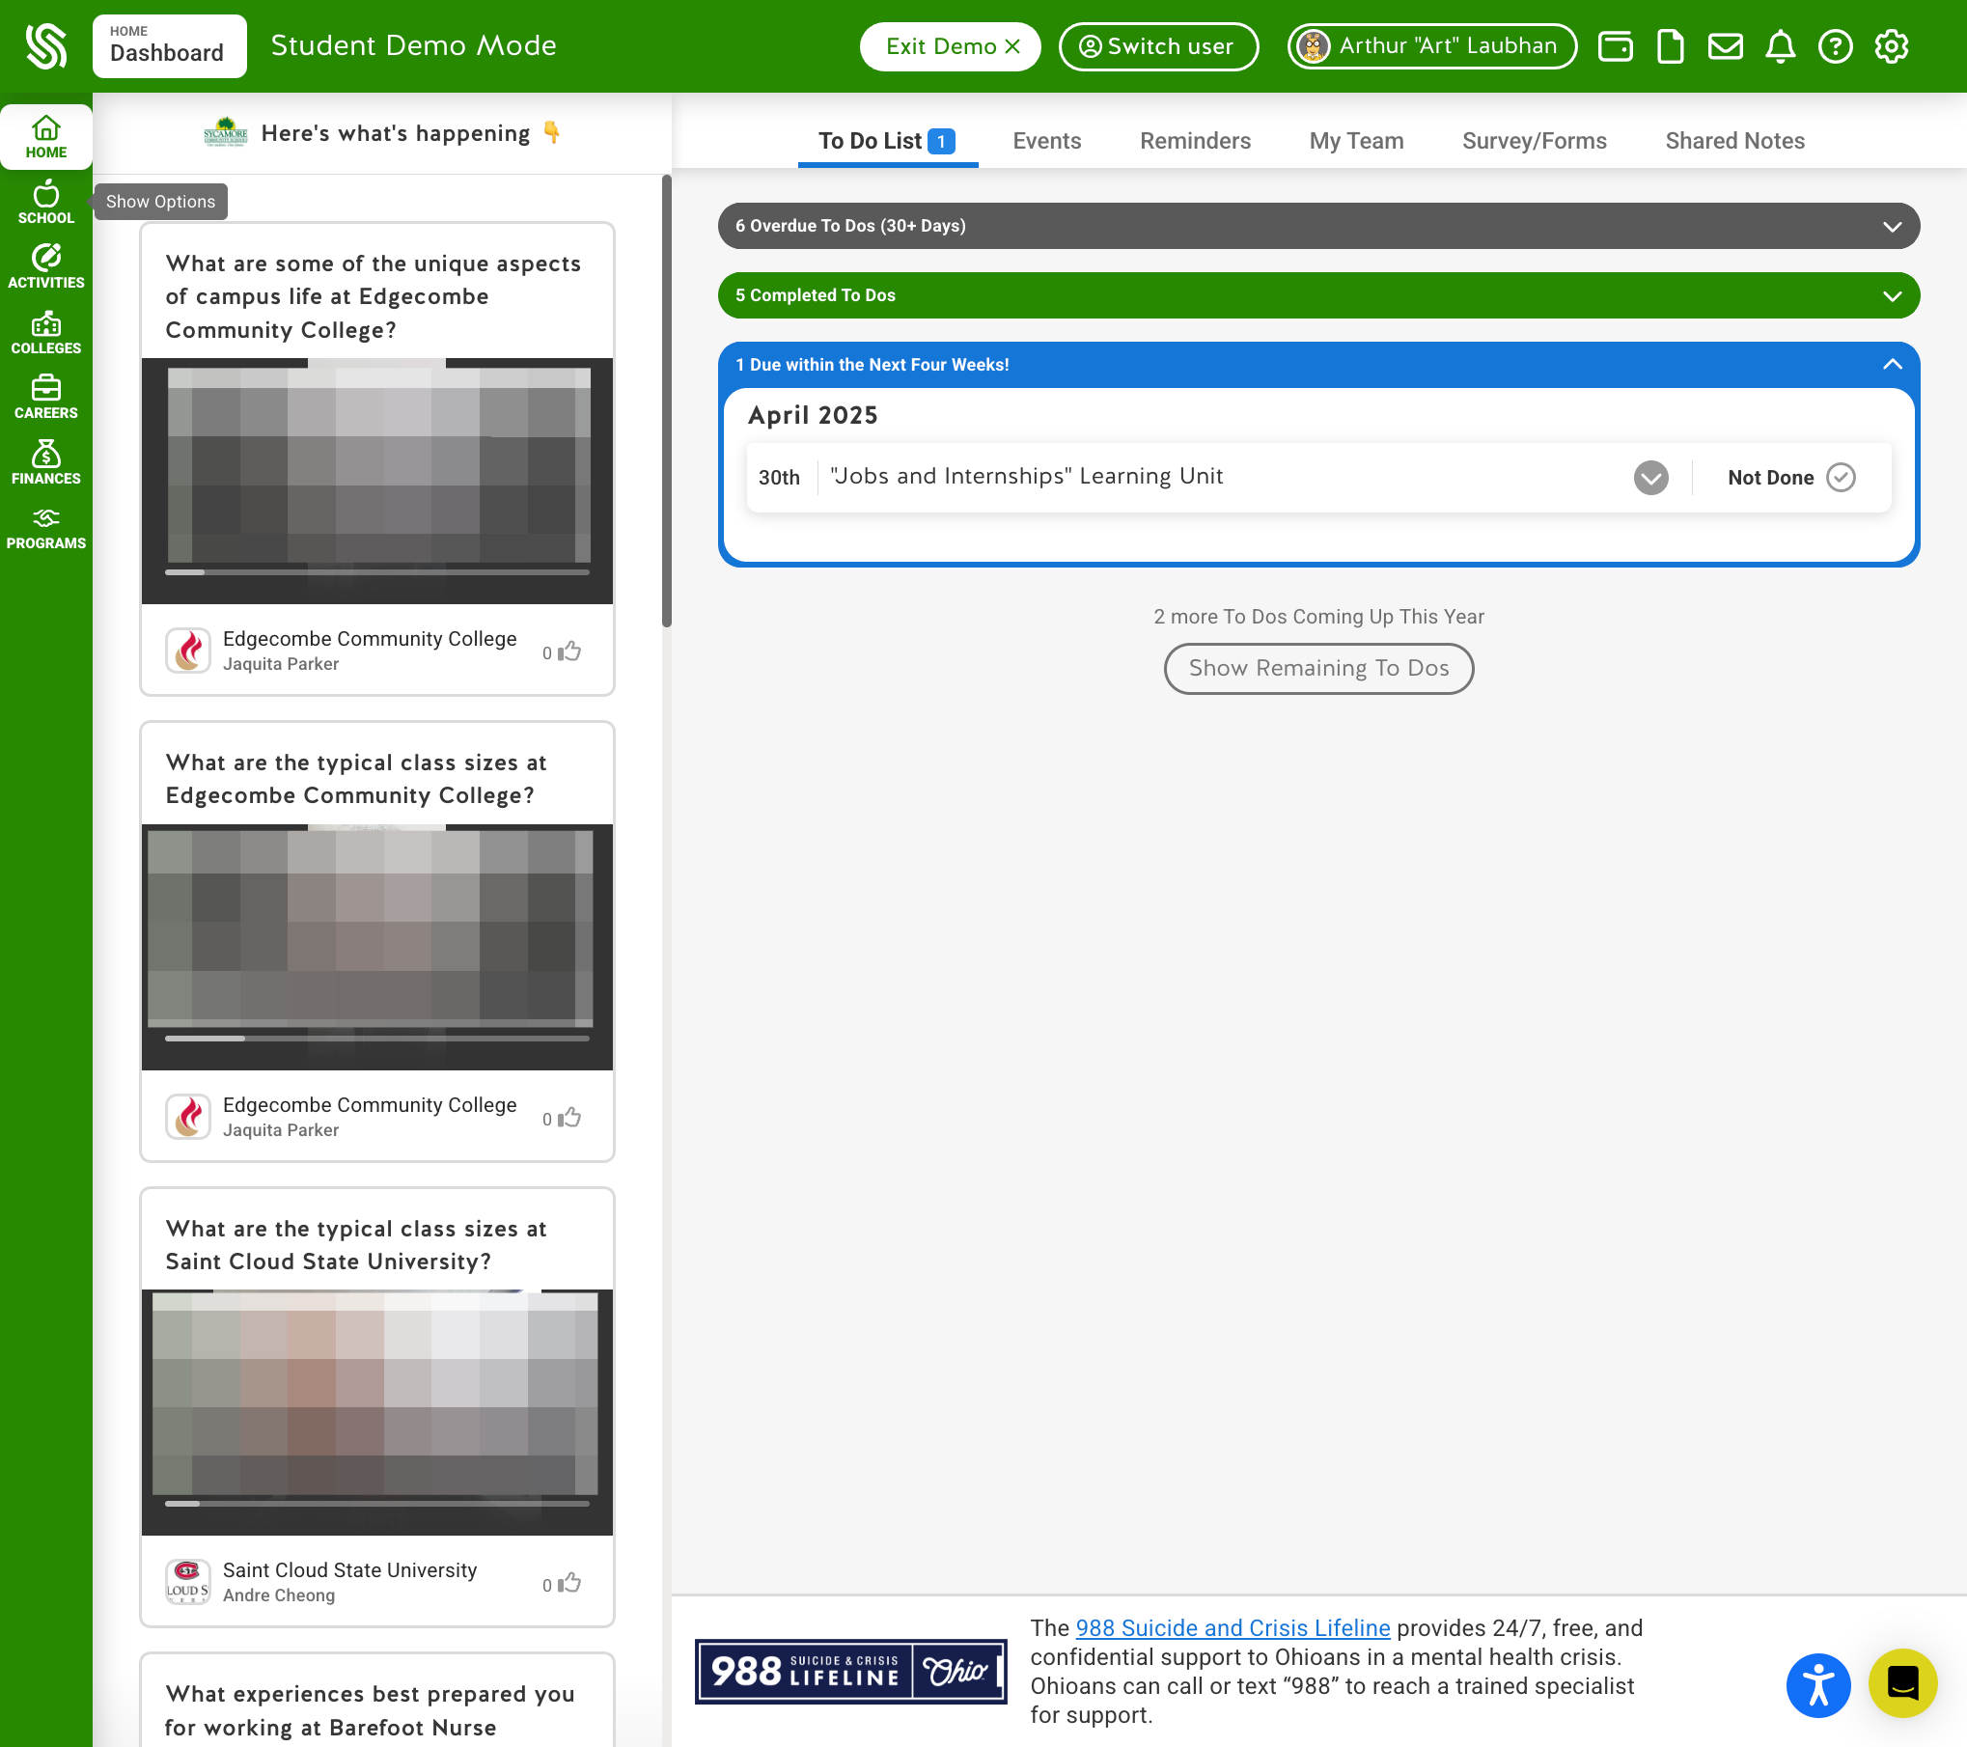Open the mail messages icon
The width and height of the screenshot is (1967, 1747).
[1726, 46]
